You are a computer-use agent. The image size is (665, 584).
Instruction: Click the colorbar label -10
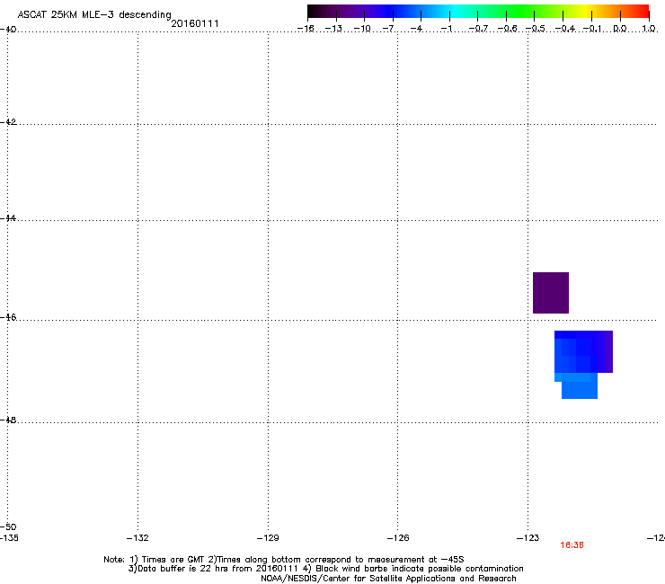click(x=362, y=29)
